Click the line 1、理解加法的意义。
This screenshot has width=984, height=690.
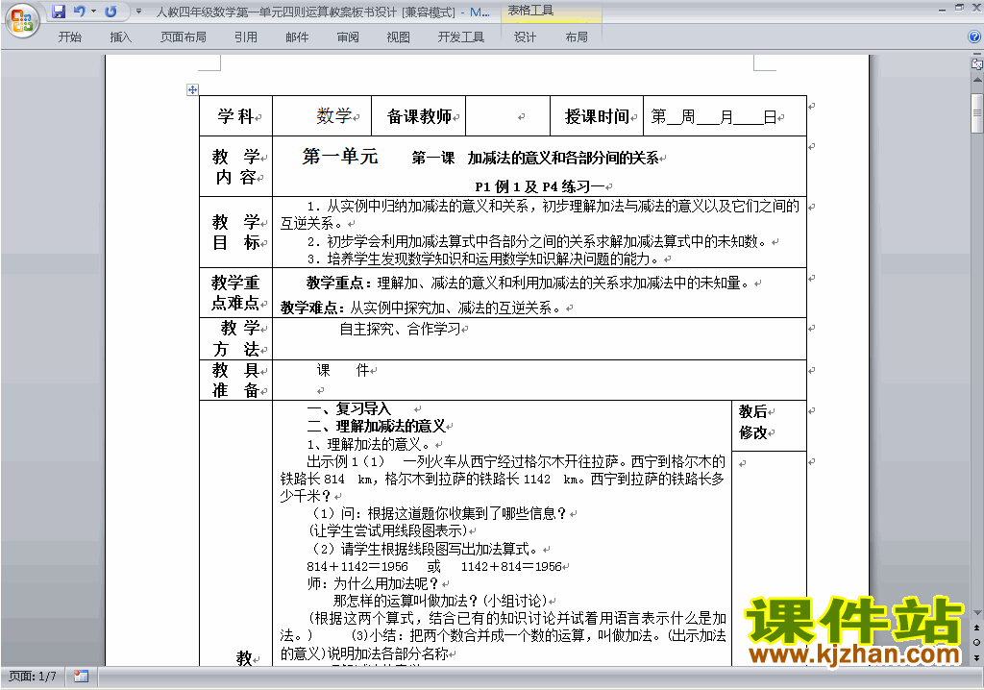369,445
